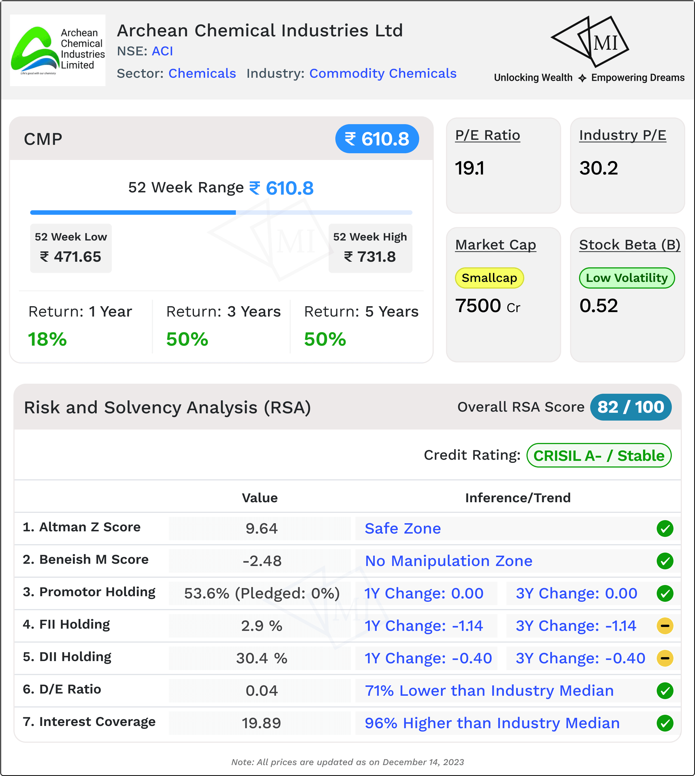The width and height of the screenshot is (695, 776).
Task: Click the stock beta value 0.52
Action: tap(598, 306)
